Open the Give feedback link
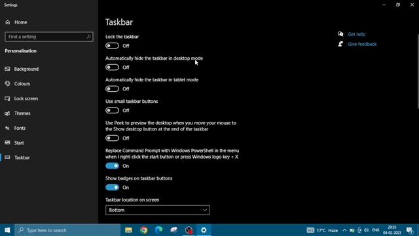Screen dimensions: 419x236 362,44
